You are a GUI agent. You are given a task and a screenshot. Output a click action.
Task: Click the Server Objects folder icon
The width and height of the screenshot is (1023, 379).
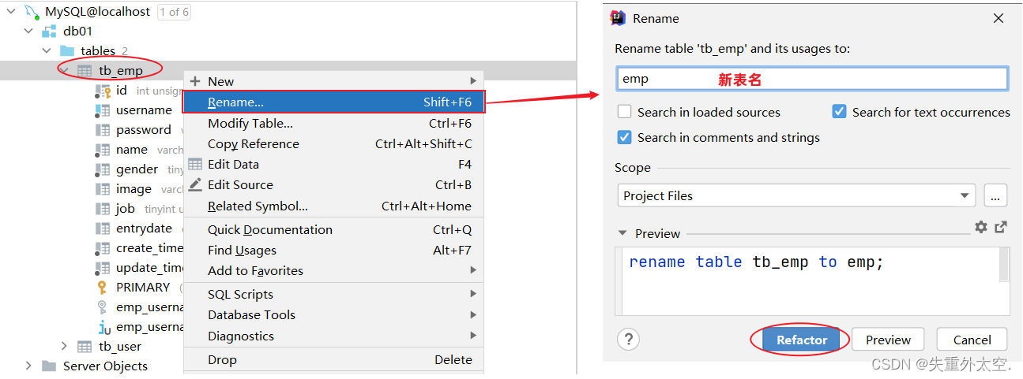click(49, 366)
